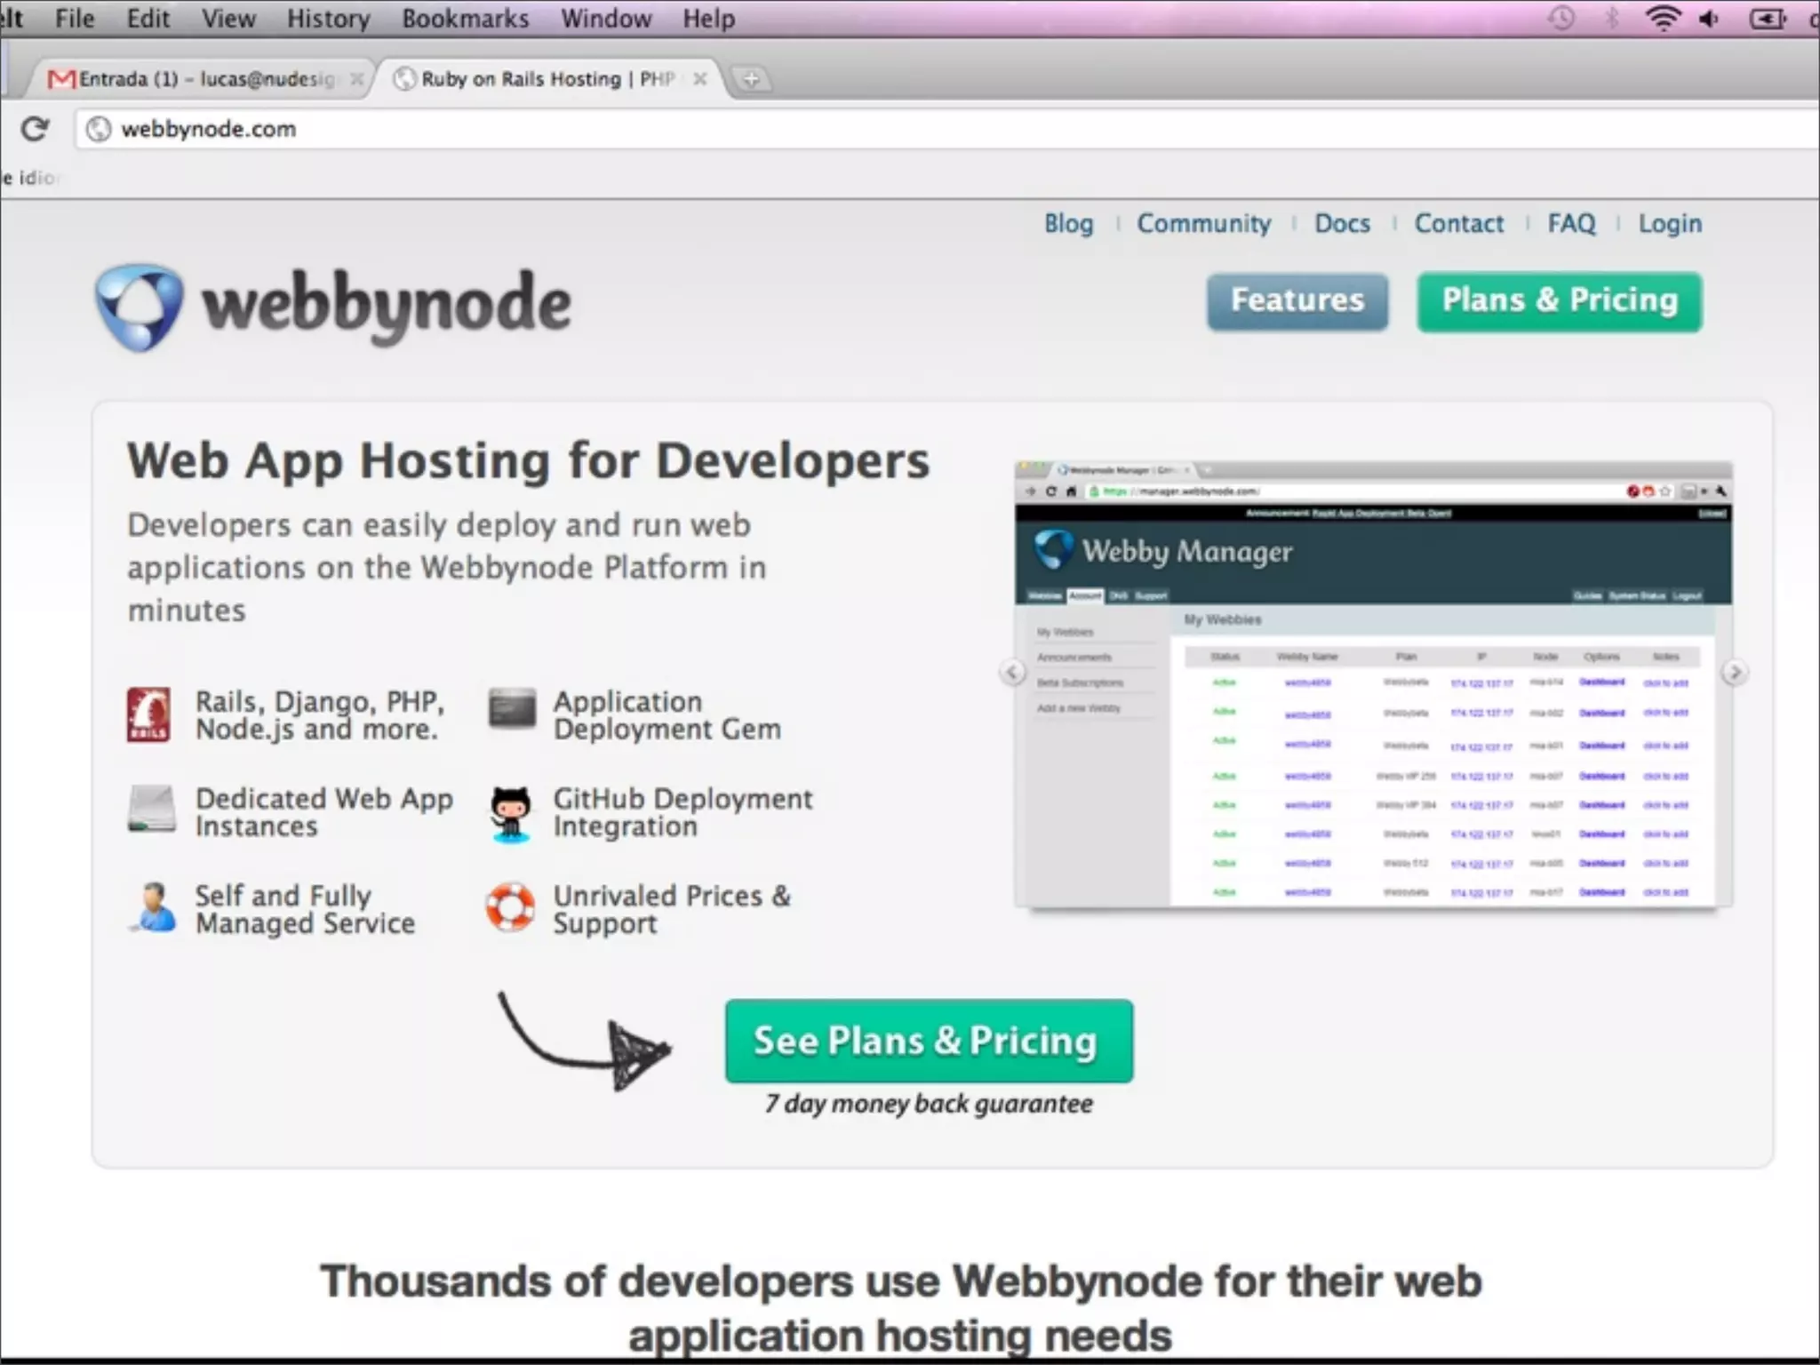Click the webbynode.com address bar
This screenshot has width=1820, height=1365.
tap(946, 130)
